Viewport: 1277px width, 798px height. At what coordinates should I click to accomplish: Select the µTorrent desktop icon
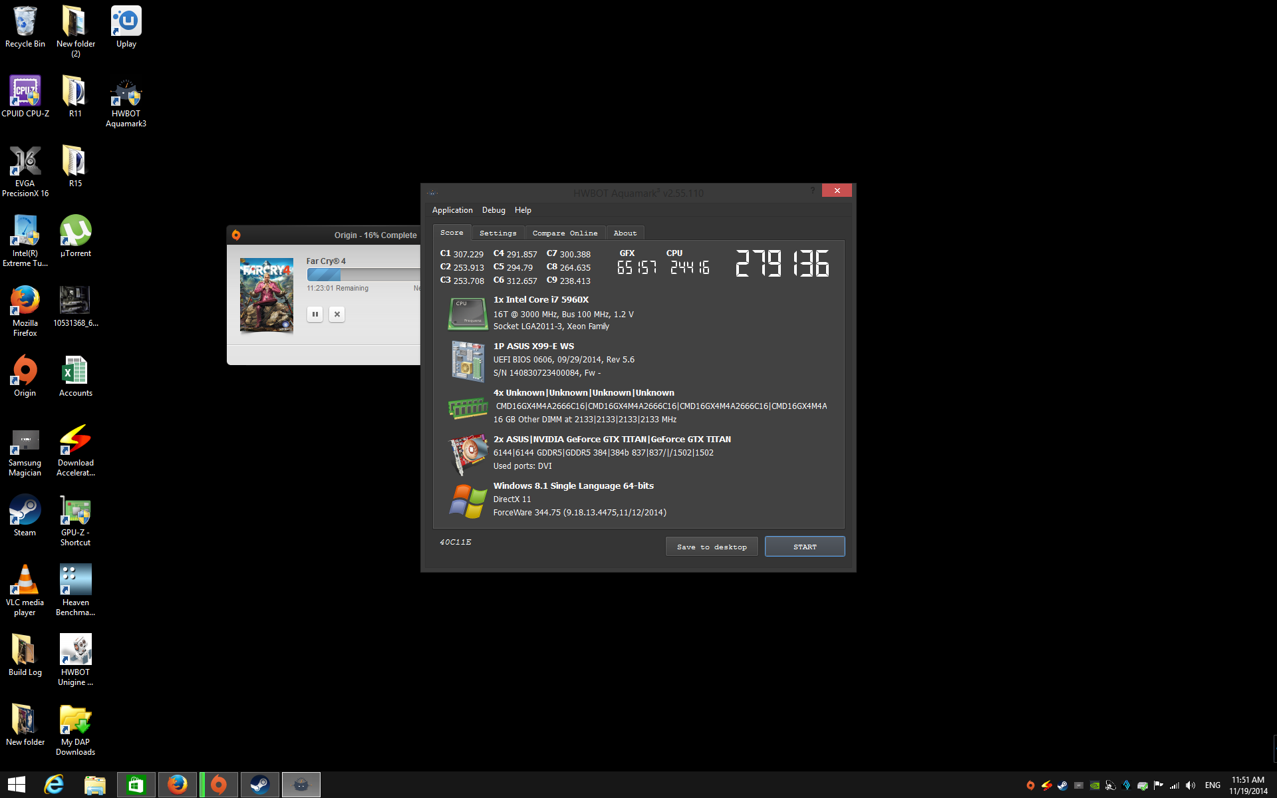coord(75,236)
